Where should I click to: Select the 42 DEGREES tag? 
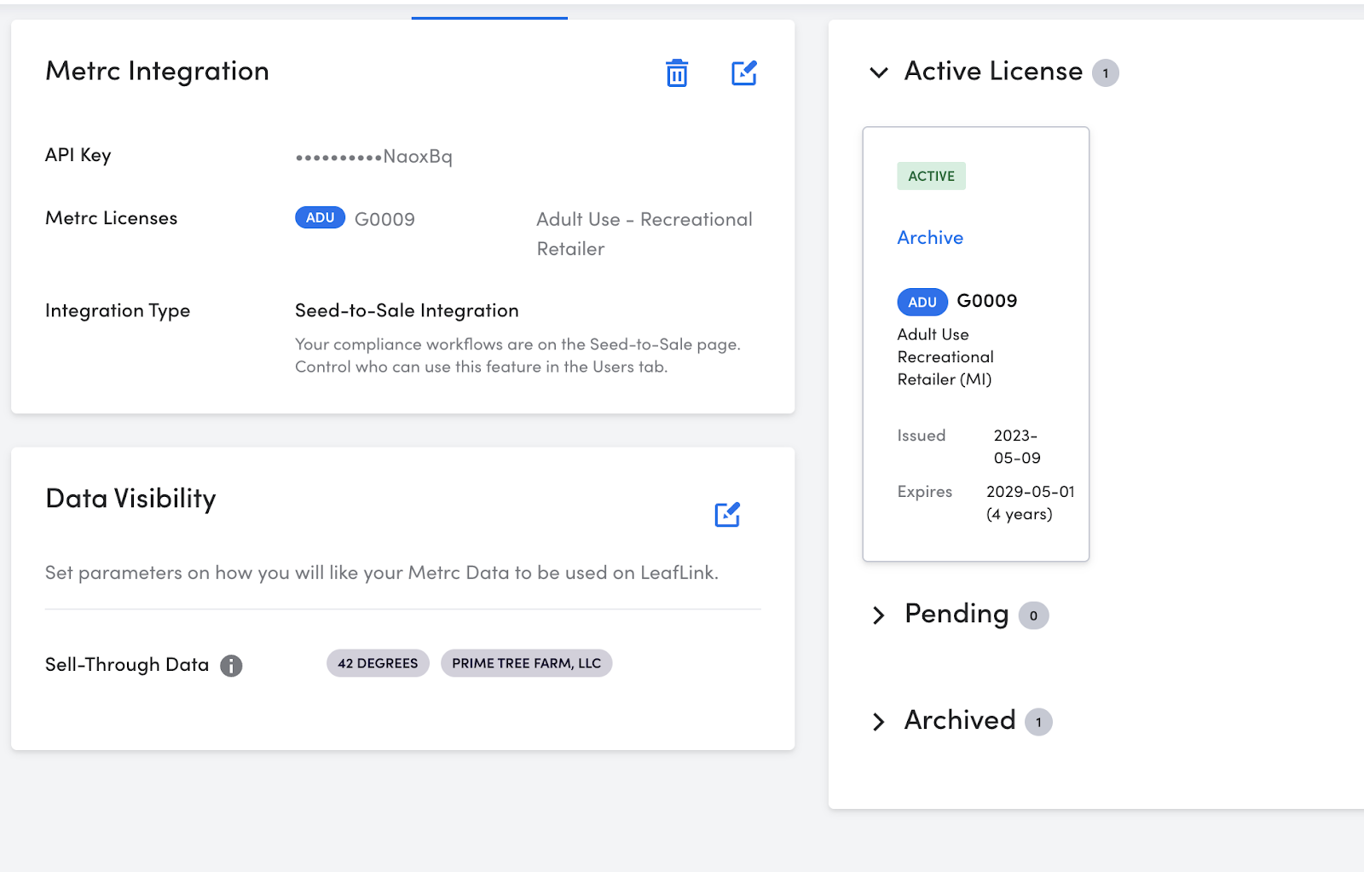click(x=378, y=663)
